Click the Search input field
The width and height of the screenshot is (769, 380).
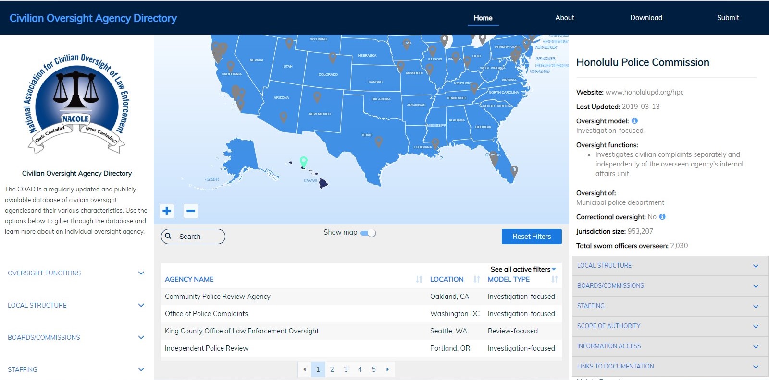(x=193, y=237)
